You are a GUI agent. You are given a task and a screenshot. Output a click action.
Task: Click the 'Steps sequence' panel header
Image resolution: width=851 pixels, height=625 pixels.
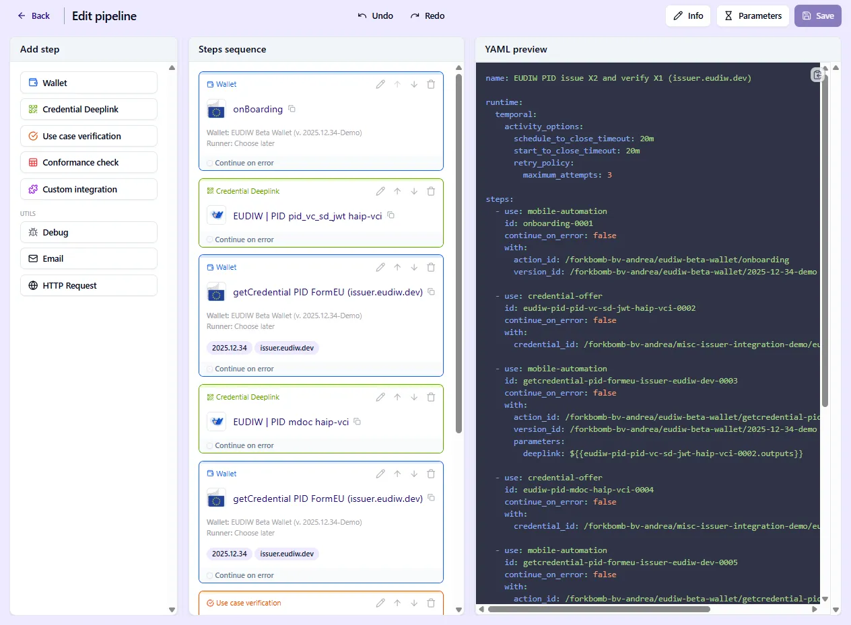(232, 49)
